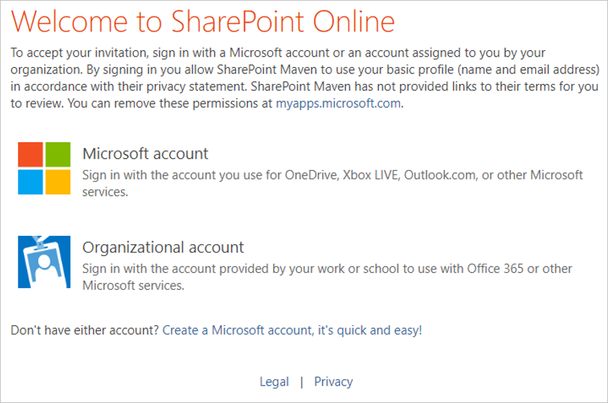Open the Legal link in the footer
This screenshot has width=608, height=403.
pyautogui.click(x=274, y=382)
